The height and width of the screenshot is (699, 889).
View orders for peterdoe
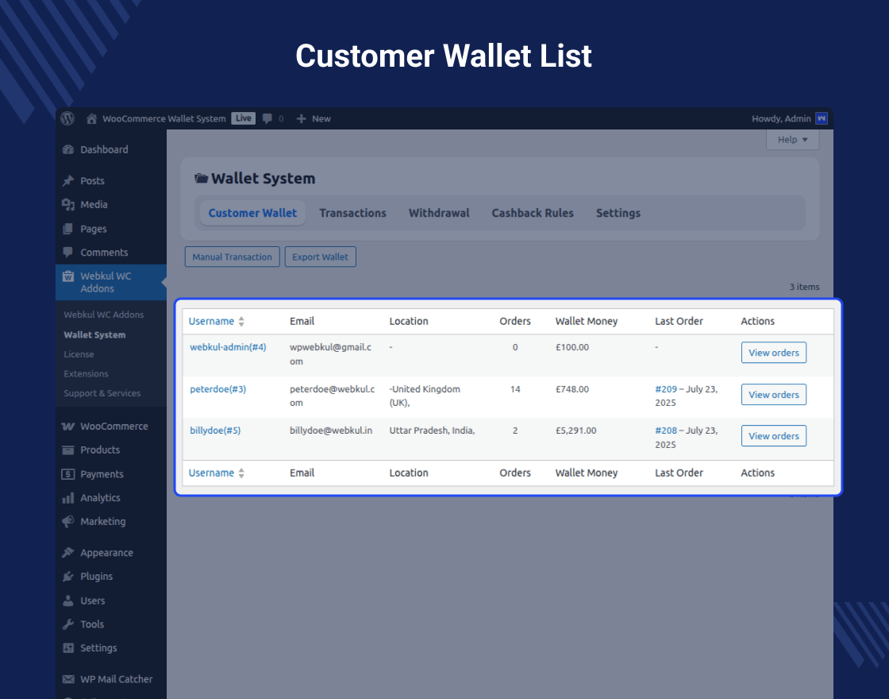tap(773, 395)
